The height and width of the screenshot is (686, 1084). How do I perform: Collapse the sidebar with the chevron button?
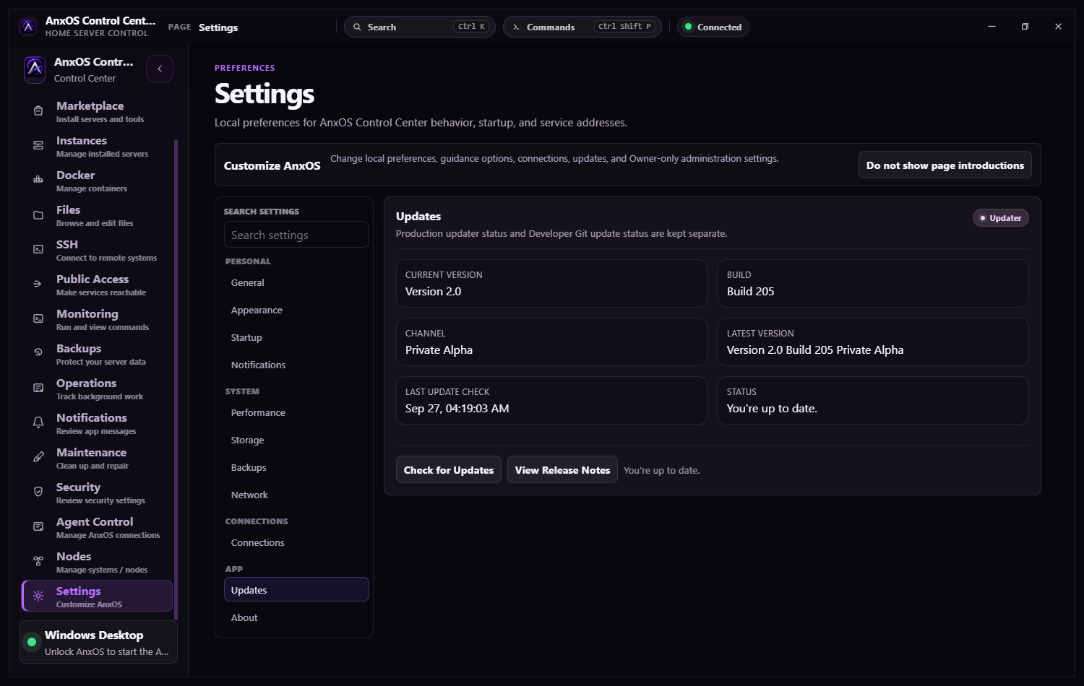pyautogui.click(x=160, y=69)
